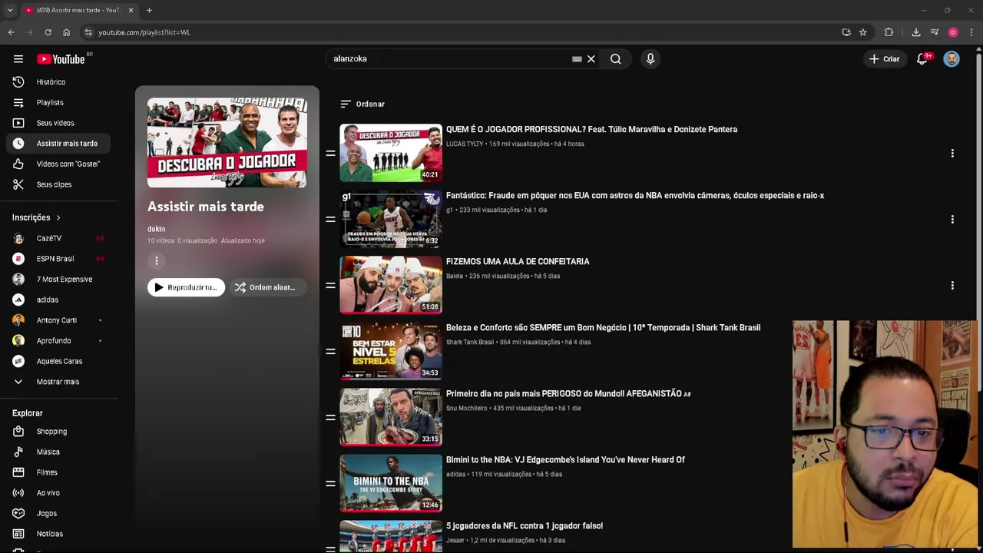Click the Ordem aleatória shuffle button
983x553 pixels.
(x=266, y=287)
